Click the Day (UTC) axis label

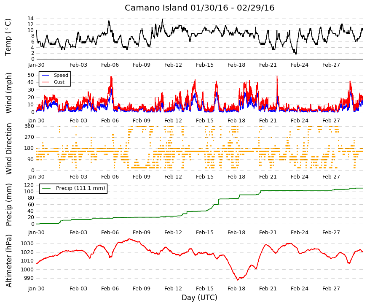199,298
